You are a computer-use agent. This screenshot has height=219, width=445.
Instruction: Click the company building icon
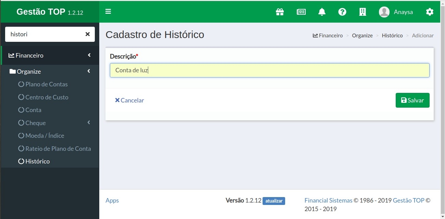tap(363, 12)
